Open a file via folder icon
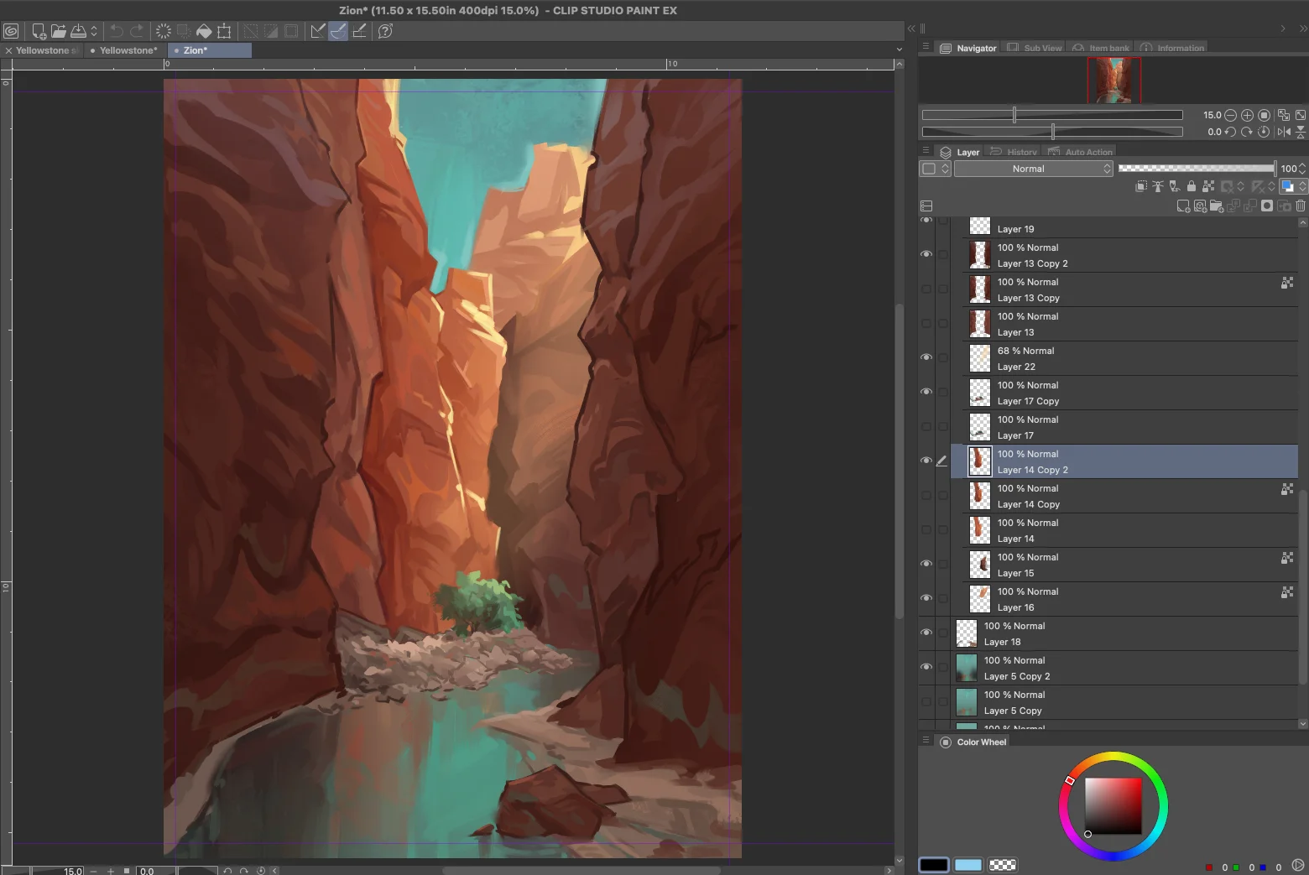This screenshot has width=1309, height=875. (x=58, y=31)
